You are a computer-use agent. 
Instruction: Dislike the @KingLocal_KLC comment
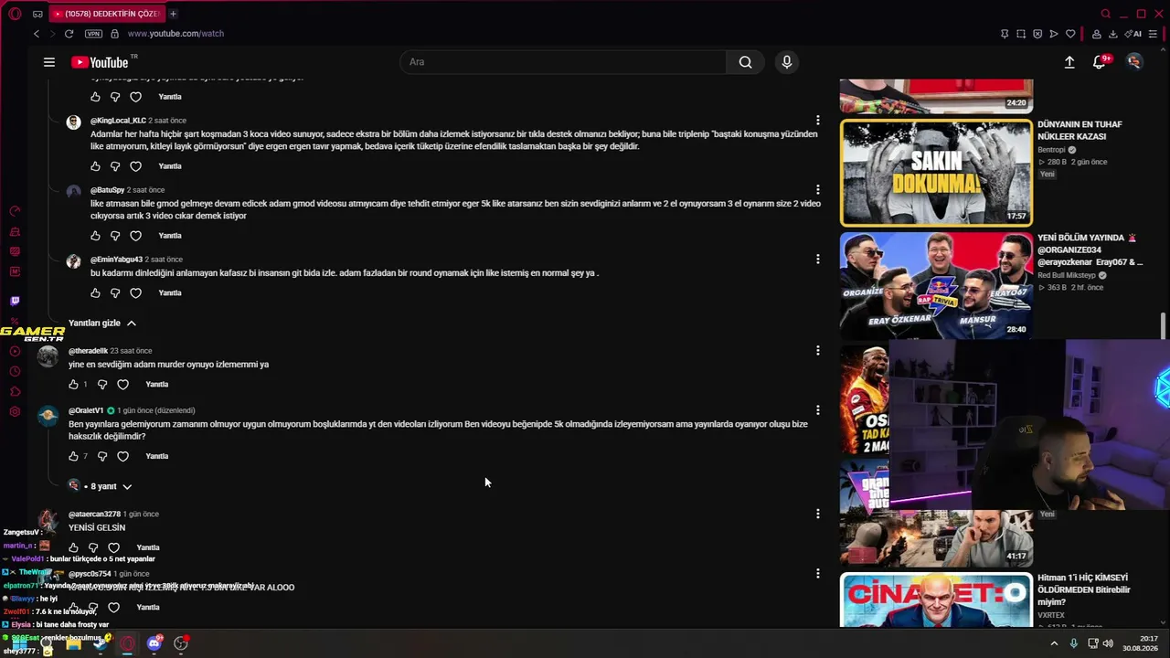click(x=115, y=166)
